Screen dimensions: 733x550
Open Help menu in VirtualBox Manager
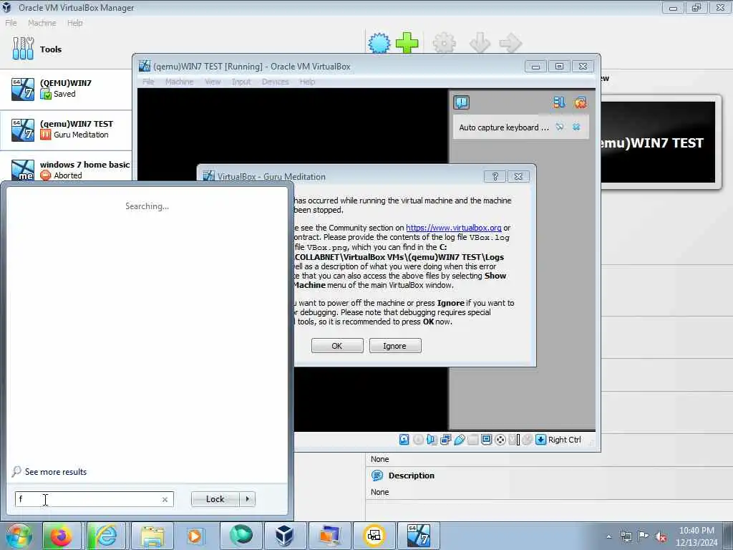pos(74,23)
